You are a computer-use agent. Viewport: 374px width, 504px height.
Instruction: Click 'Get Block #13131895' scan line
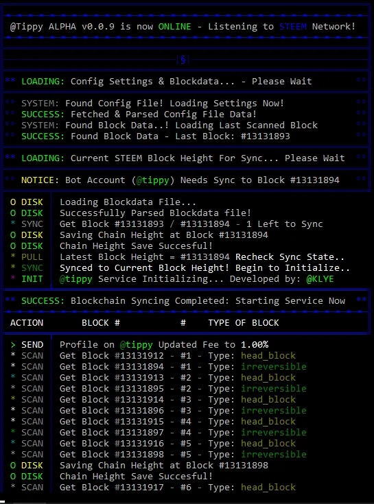[183, 388]
